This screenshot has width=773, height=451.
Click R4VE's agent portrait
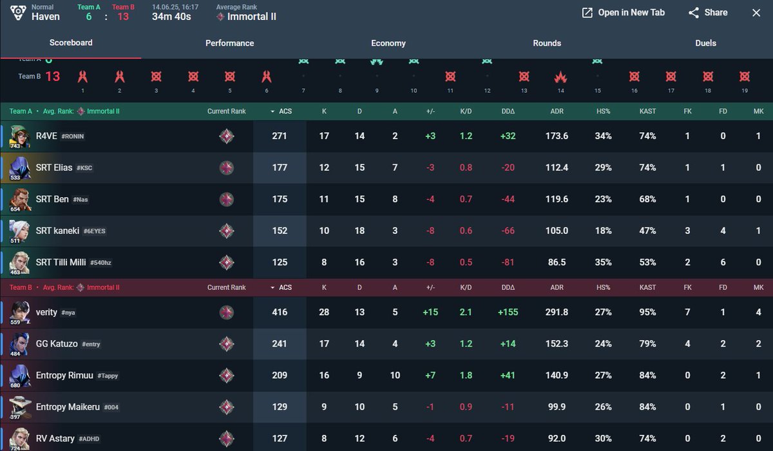[19, 136]
